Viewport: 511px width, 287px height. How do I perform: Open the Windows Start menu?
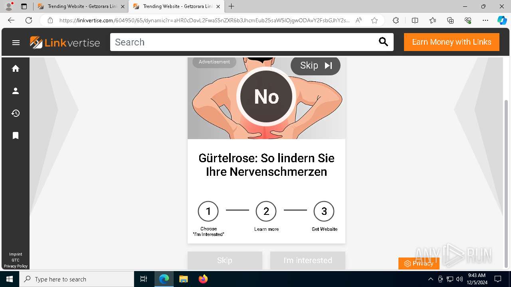point(10,279)
